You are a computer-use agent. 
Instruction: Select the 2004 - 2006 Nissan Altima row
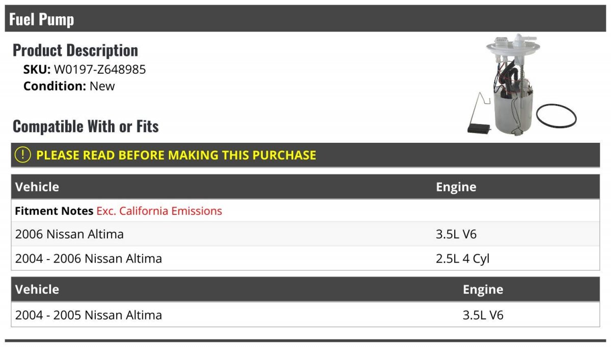coord(305,259)
